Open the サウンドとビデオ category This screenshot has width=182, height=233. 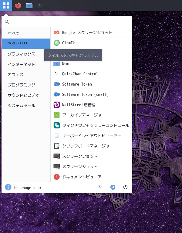pyautogui.click(x=26, y=95)
